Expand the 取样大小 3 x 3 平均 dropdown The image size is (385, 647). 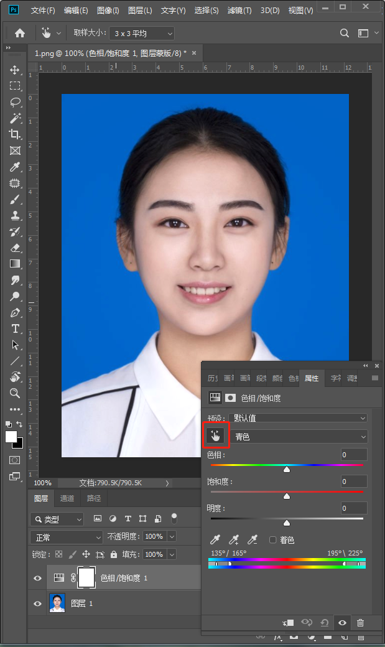142,34
